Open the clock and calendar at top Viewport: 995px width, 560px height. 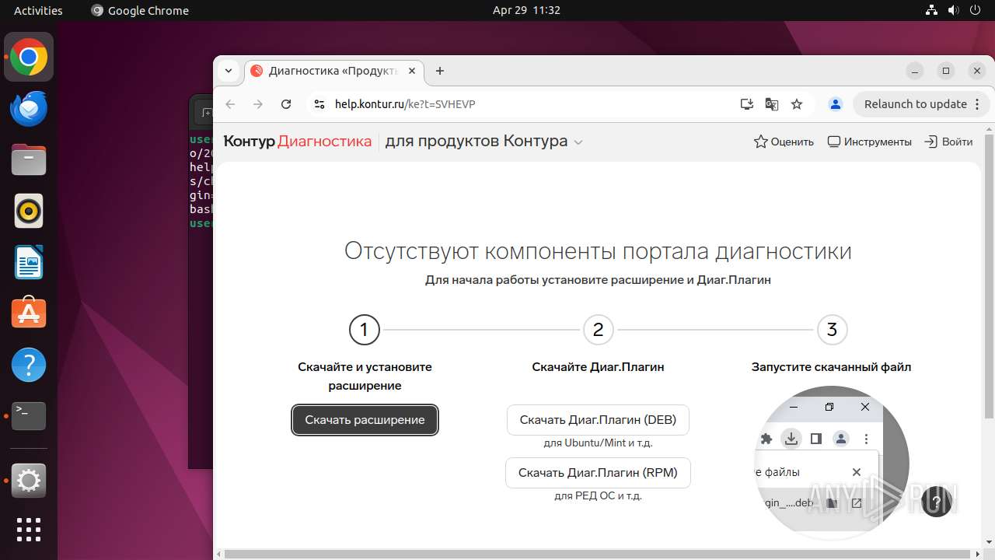(x=526, y=10)
